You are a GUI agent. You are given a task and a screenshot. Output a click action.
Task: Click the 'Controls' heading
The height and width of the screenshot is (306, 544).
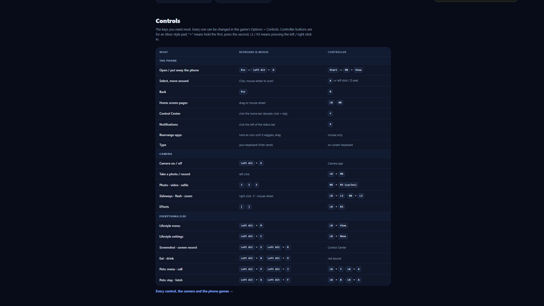click(168, 21)
